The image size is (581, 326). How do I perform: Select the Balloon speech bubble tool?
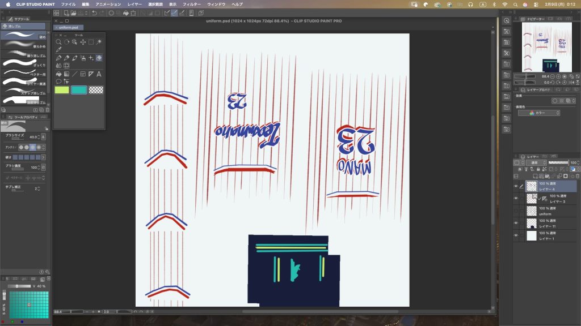pyautogui.click(x=58, y=81)
